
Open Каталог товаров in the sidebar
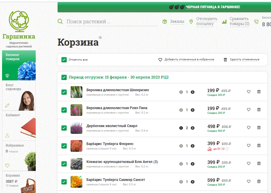point(19,65)
